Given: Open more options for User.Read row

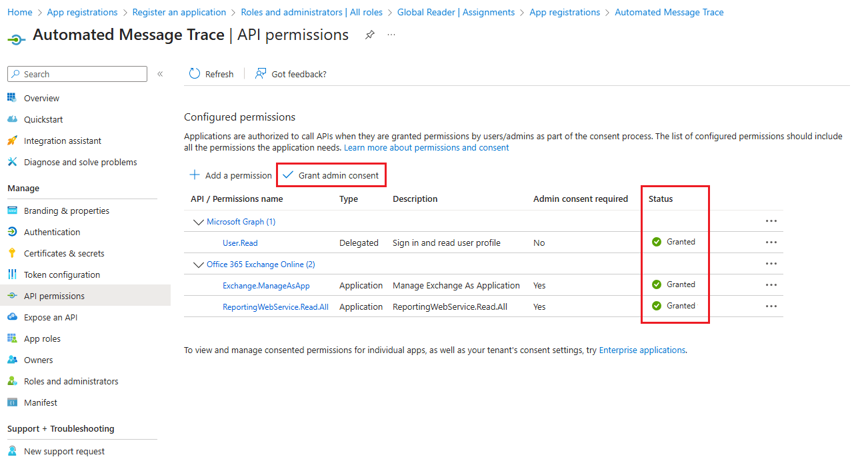Looking at the screenshot, I should (x=771, y=242).
